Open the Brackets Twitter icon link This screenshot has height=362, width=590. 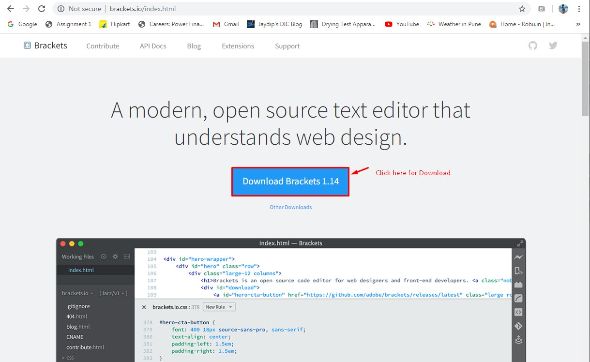tap(553, 45)
